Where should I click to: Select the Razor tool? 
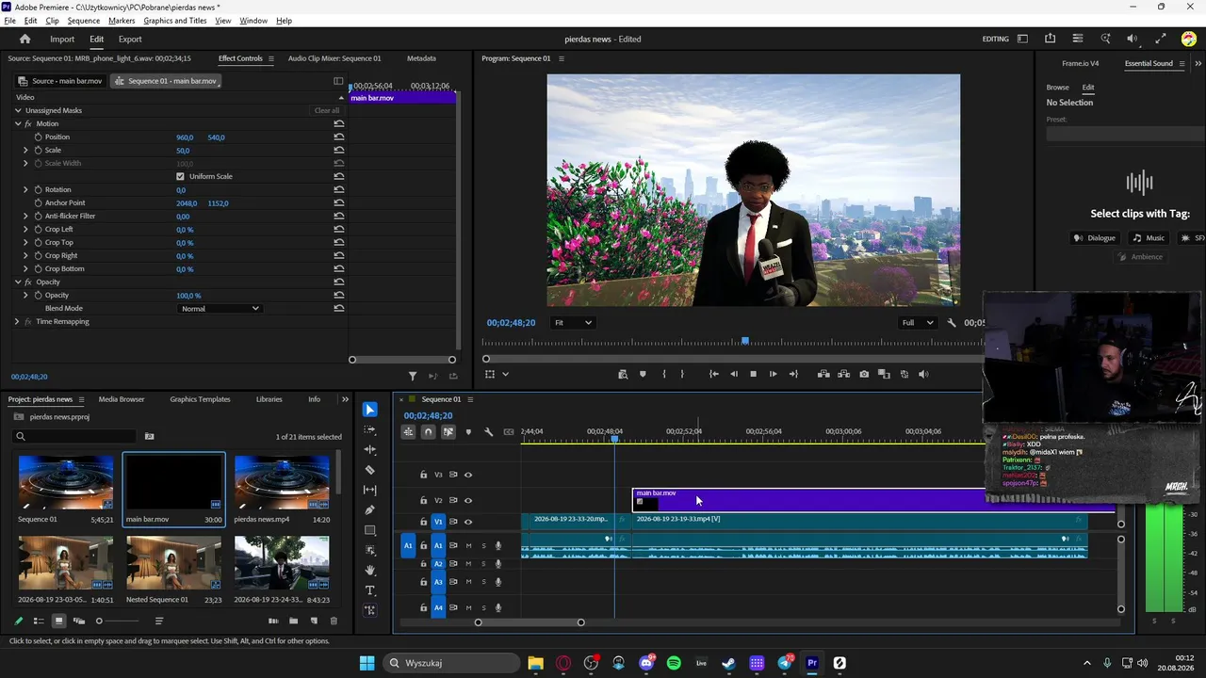[370, 470]
